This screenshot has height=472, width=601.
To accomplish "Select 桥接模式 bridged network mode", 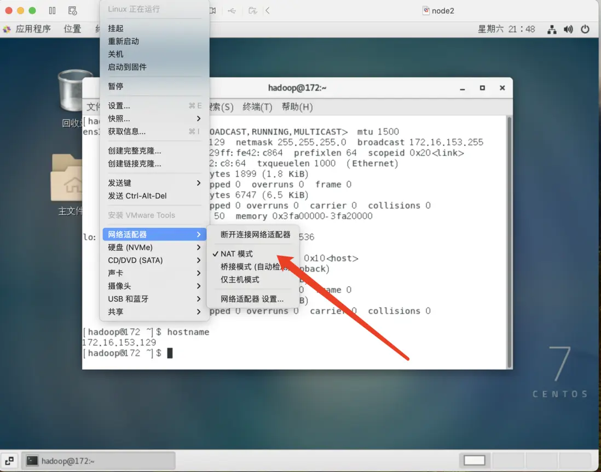I will (x=252, y=267).
